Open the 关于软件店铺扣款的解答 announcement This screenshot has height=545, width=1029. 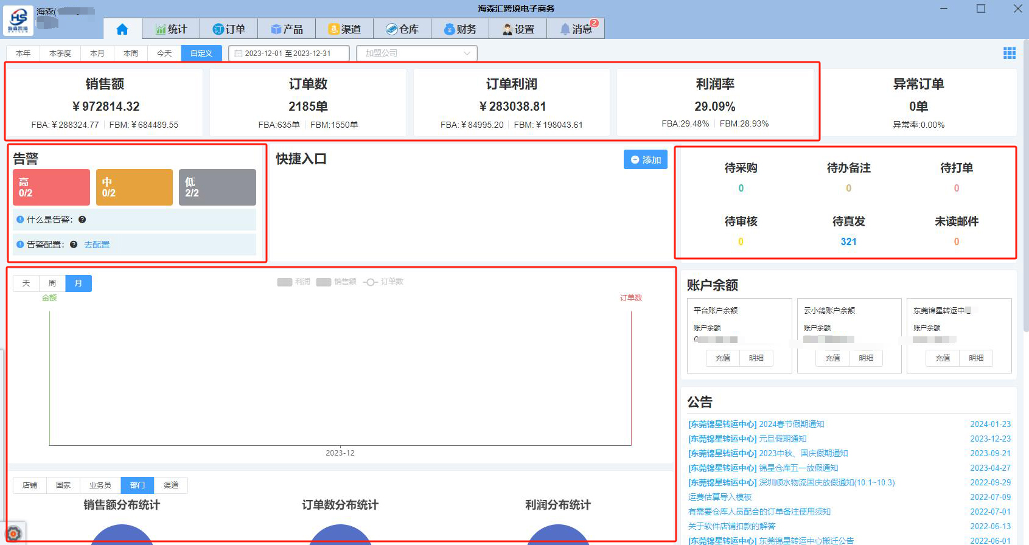732,526
